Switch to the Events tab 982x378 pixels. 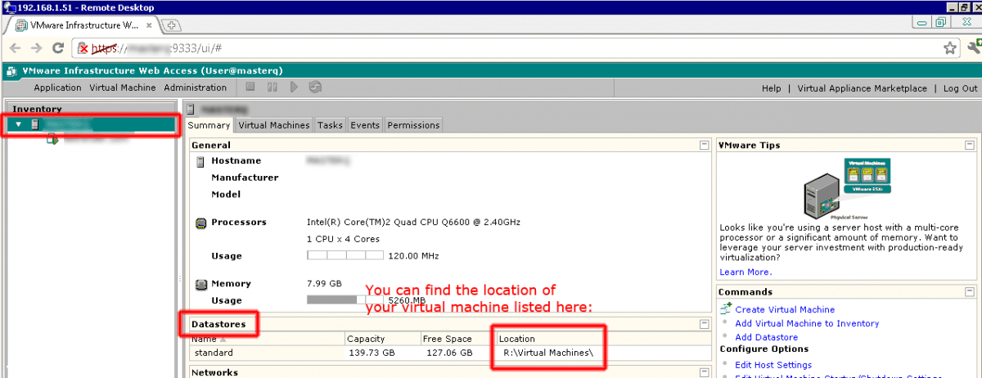tap(365, 125)
